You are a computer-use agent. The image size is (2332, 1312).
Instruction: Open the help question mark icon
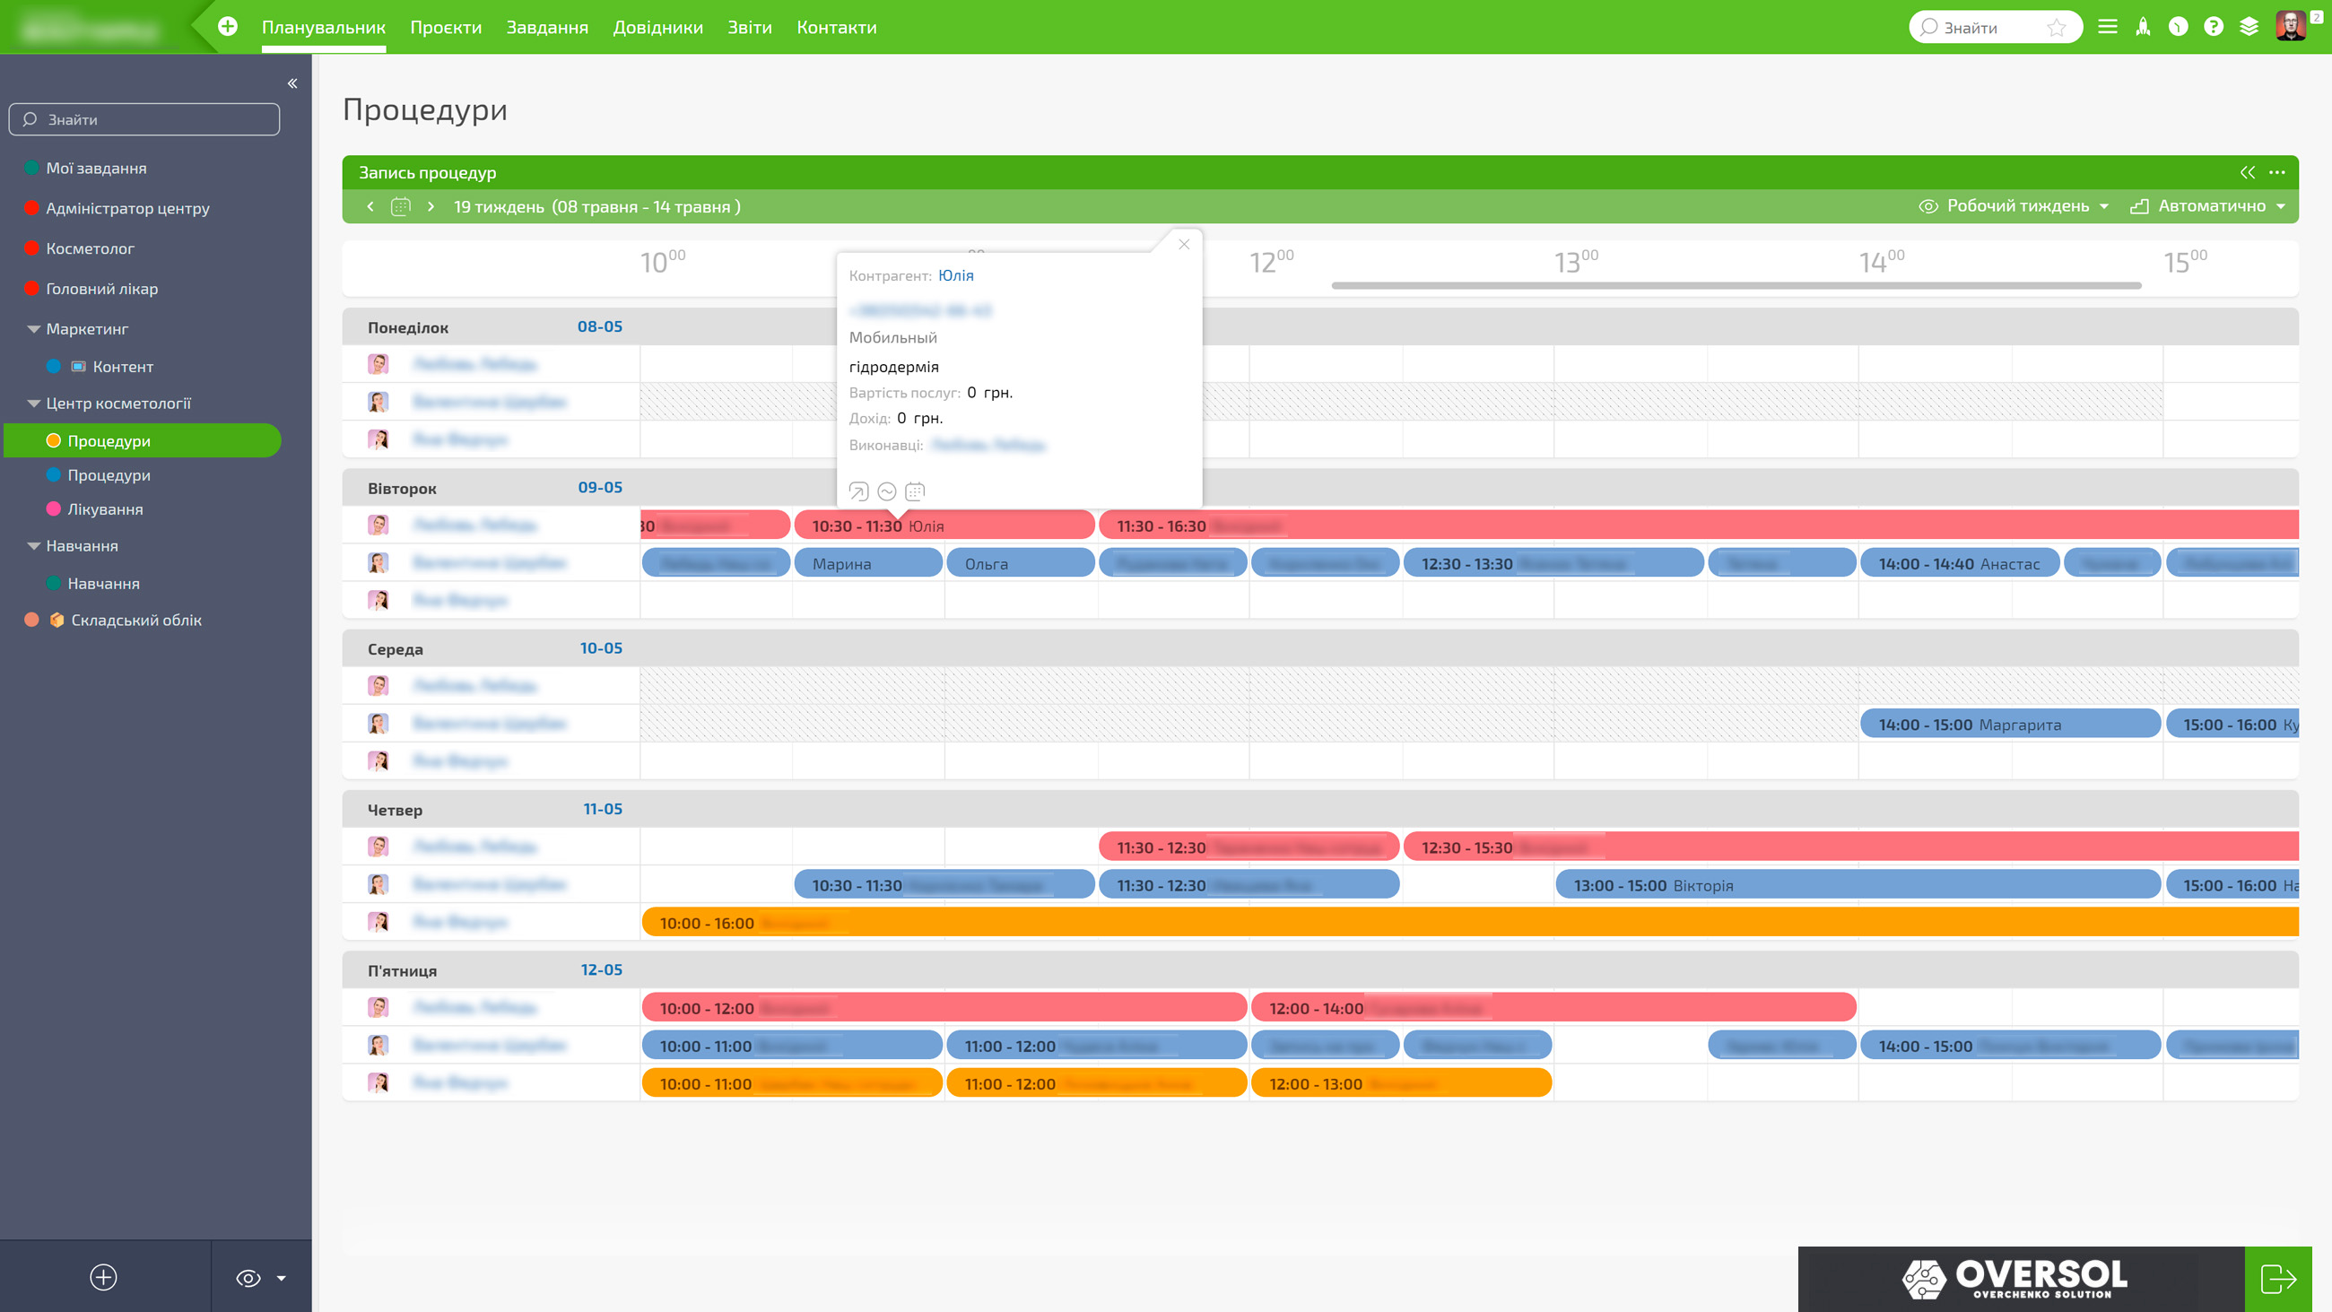tap(2214, 27)
